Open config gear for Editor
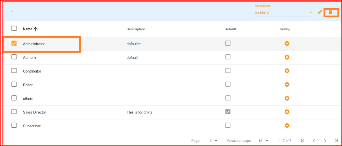 [287, 84]
